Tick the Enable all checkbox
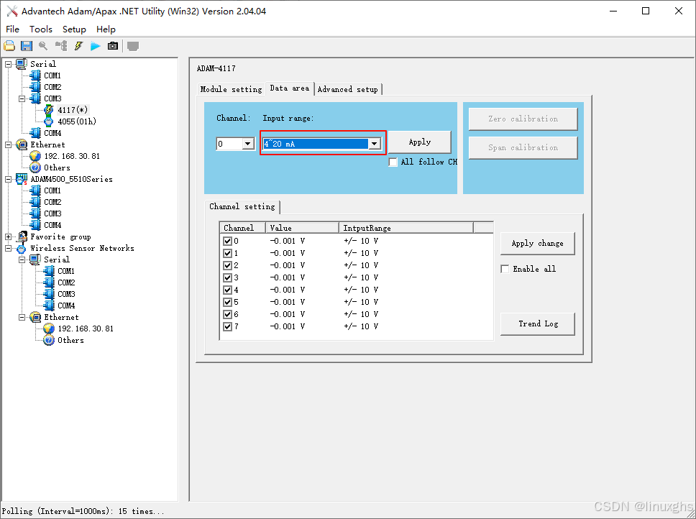Image resolution: width=696 pixels, height=519 pixels. [505, 269]
